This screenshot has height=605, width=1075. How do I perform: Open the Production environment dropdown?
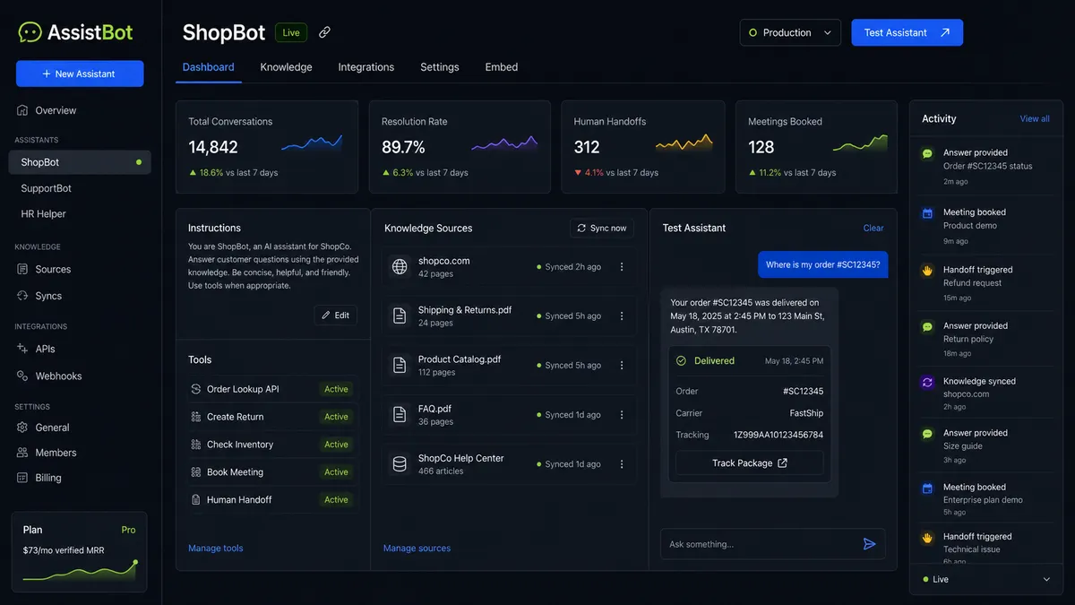coord(790,32)
